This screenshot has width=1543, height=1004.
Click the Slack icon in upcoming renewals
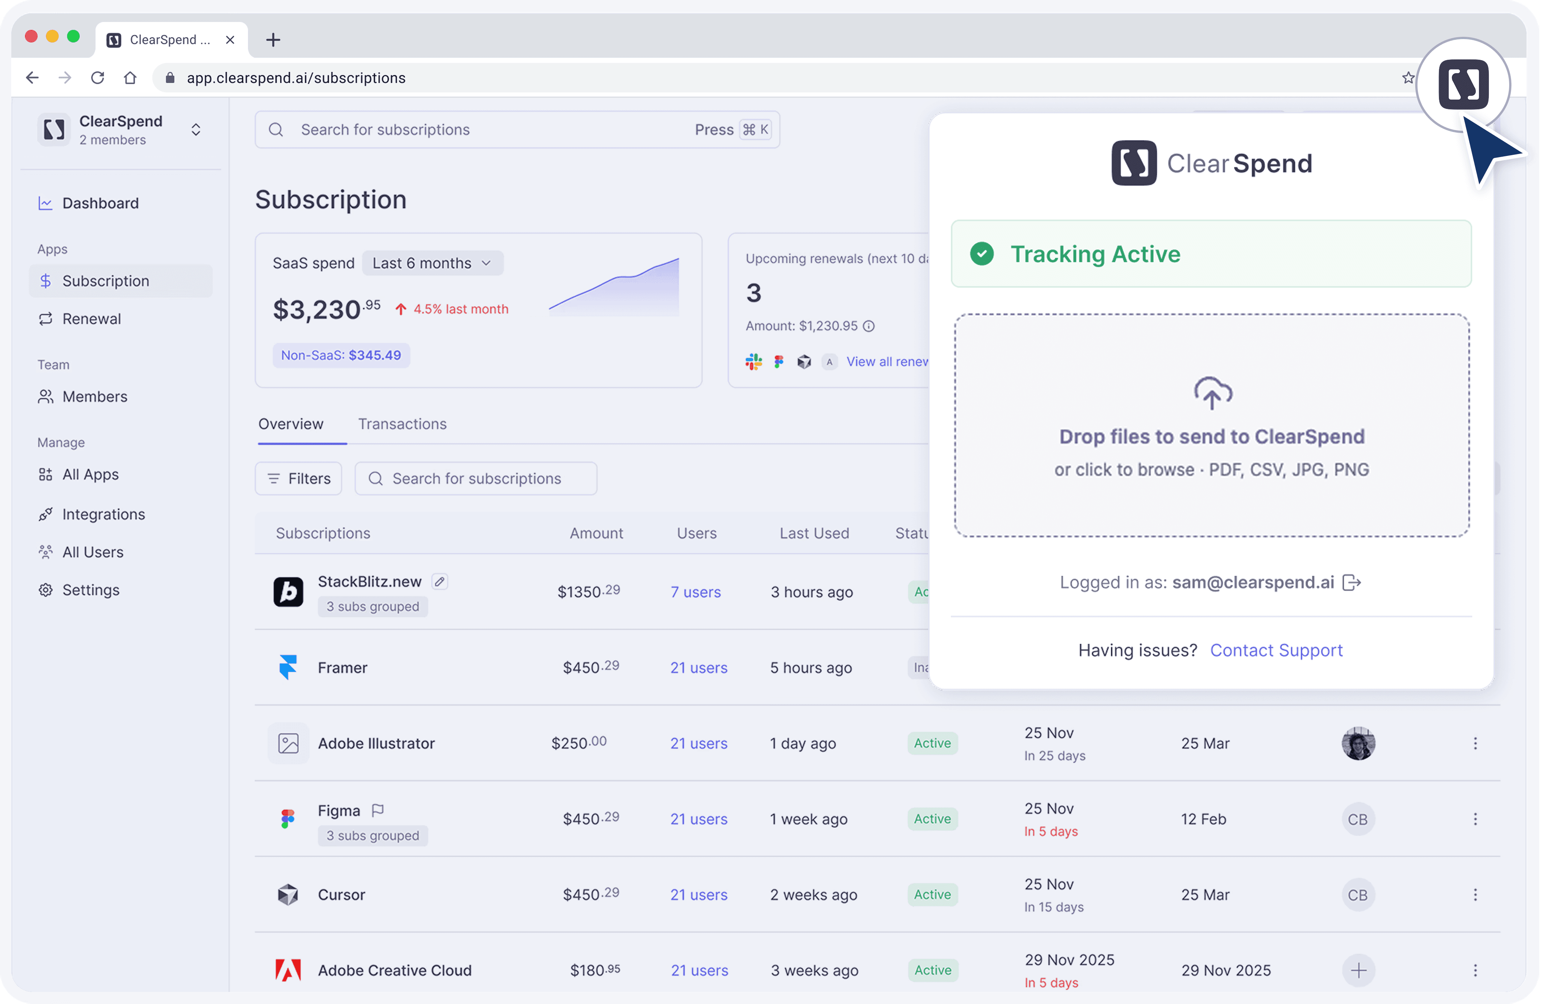753,362
